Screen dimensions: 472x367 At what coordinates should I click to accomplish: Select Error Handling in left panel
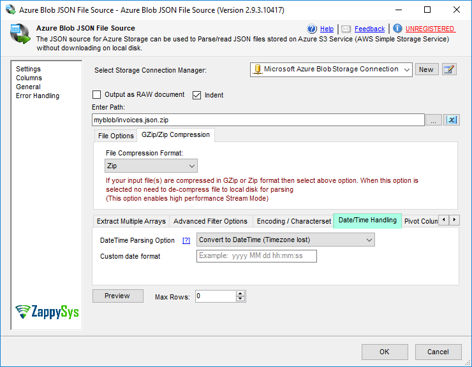tap(38, 96)
